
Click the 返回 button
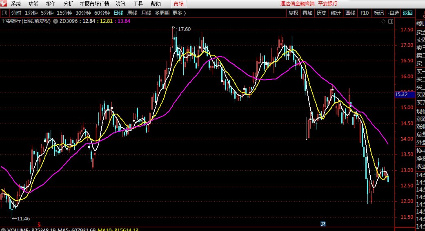(407, 13)
